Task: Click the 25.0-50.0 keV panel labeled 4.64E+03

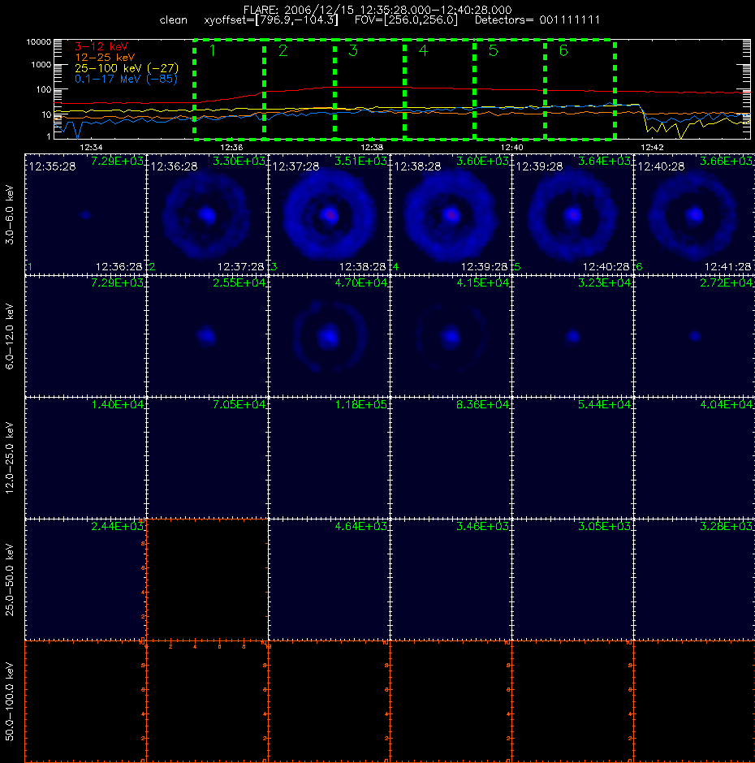Action: pos(329,580)
